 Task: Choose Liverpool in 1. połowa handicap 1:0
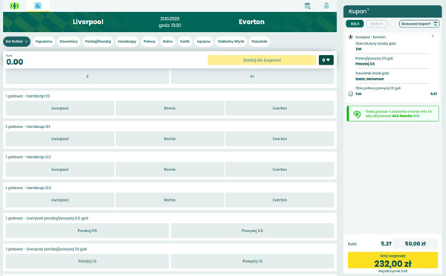coord(60,109)
